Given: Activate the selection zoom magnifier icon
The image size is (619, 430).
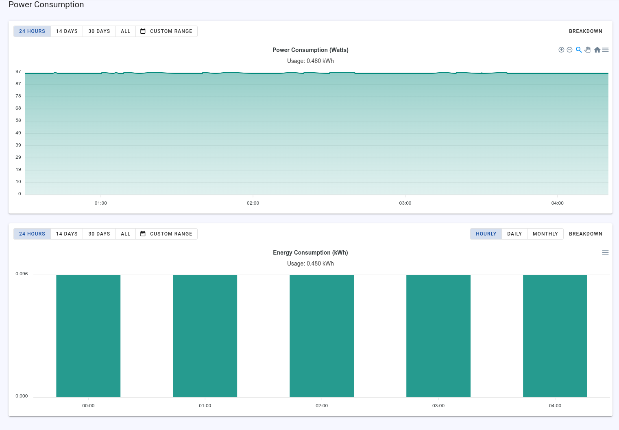Looking at the screenshot, I should (x=579, y=50).
